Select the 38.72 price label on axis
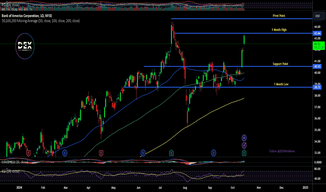 tap(317, 87)
